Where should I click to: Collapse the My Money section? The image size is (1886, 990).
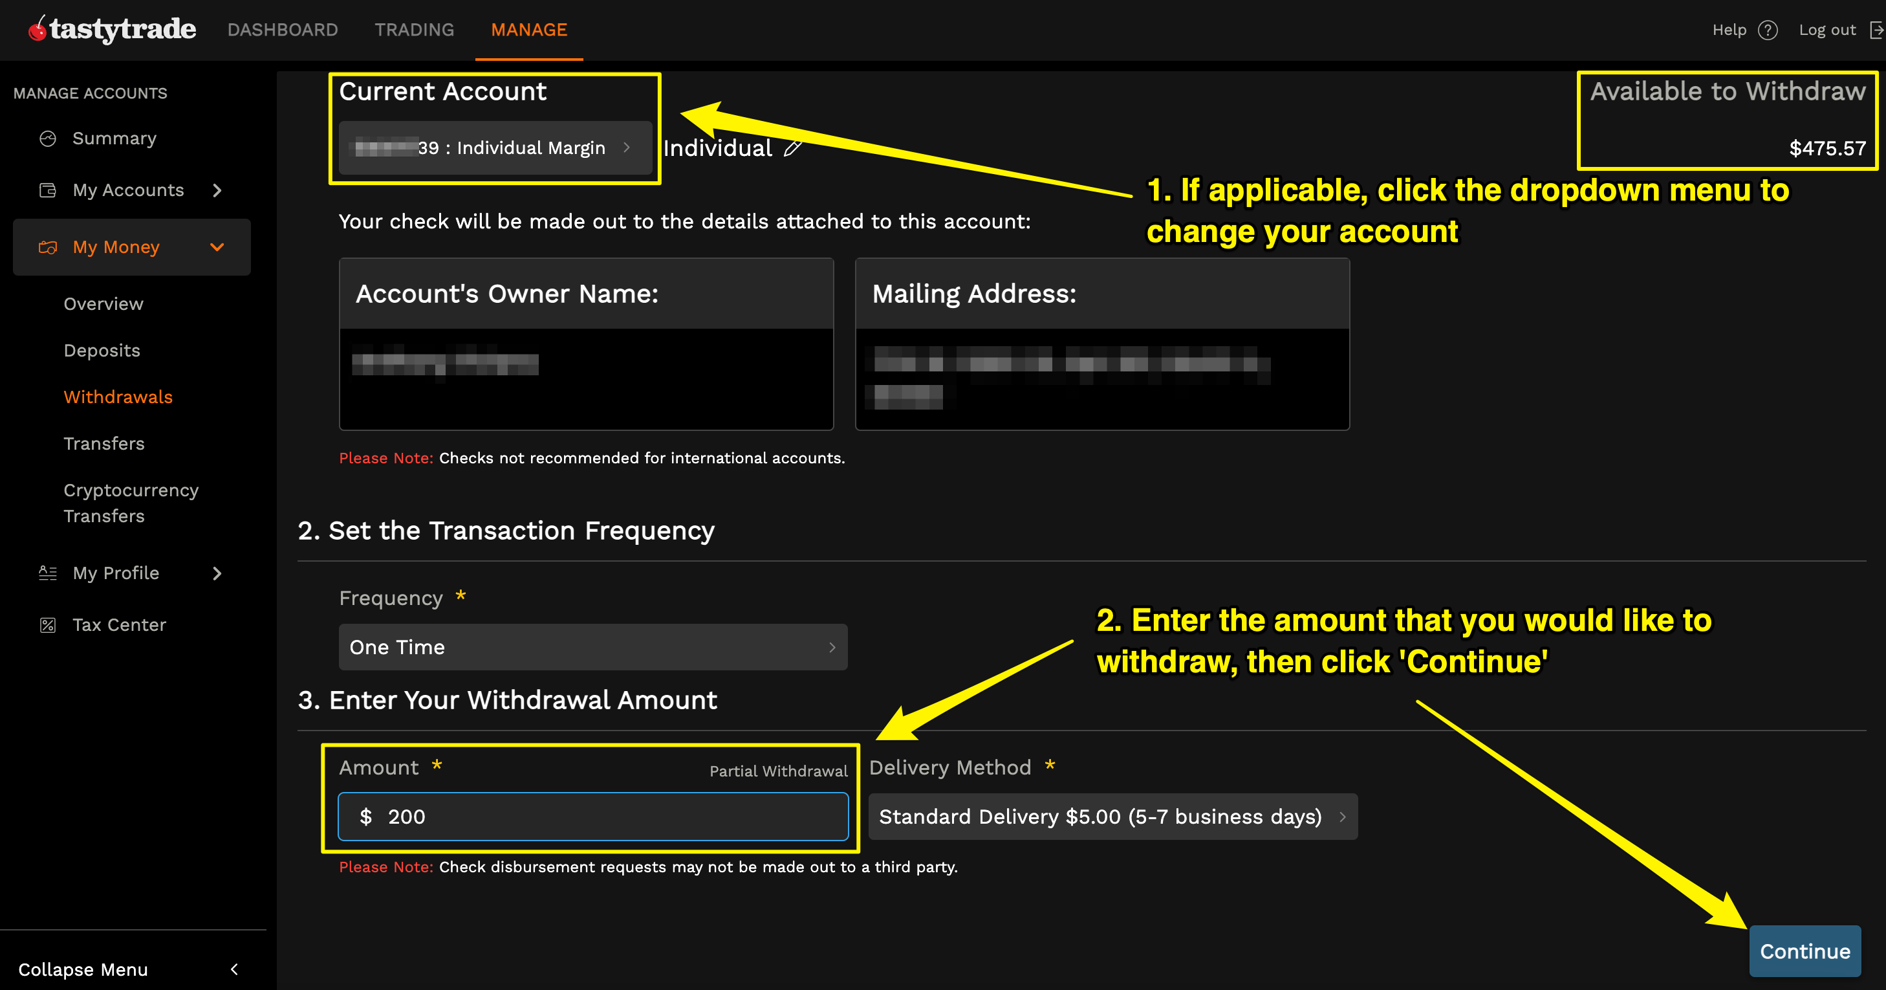pos(217,247)
